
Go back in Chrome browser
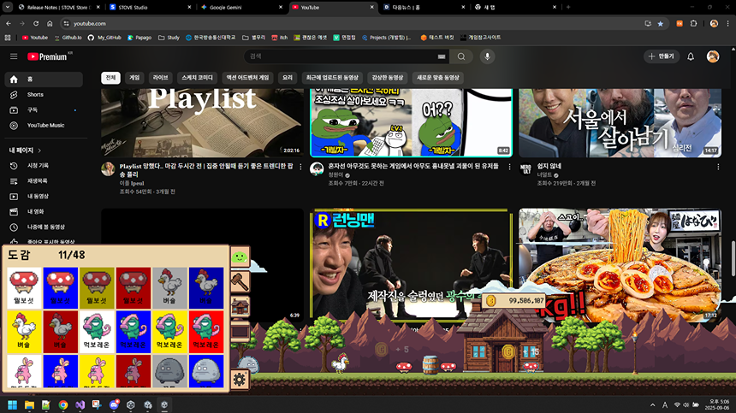coord(9,23)
